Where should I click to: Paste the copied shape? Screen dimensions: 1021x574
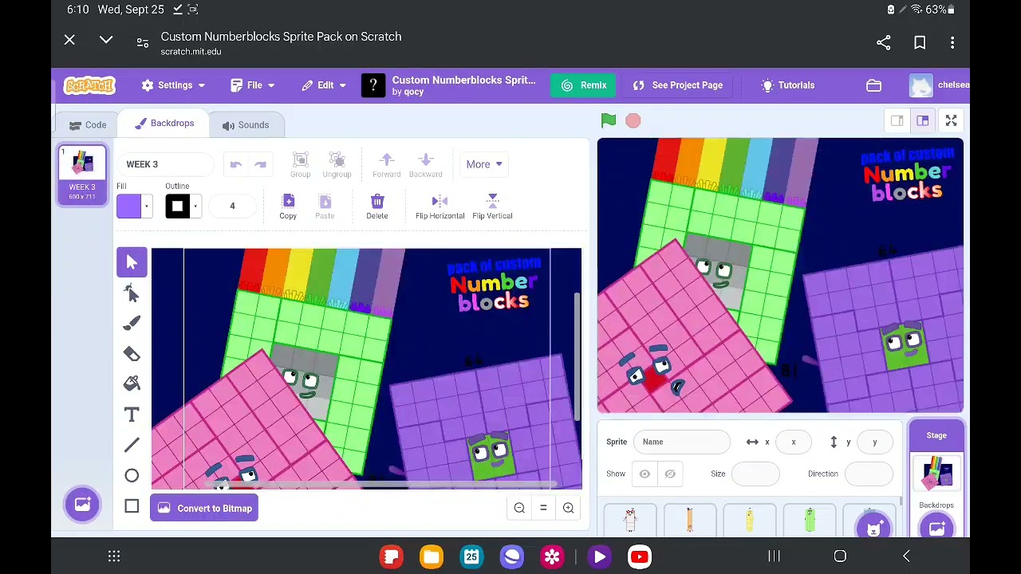pyautogui.click(x=325, y=206)
